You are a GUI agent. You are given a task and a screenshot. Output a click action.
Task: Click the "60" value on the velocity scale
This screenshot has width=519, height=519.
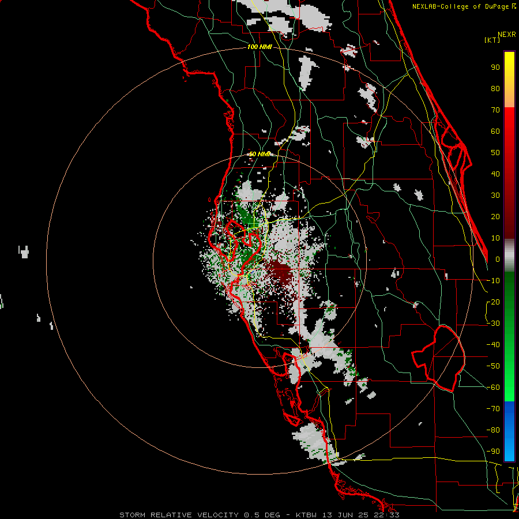point(495,131)
